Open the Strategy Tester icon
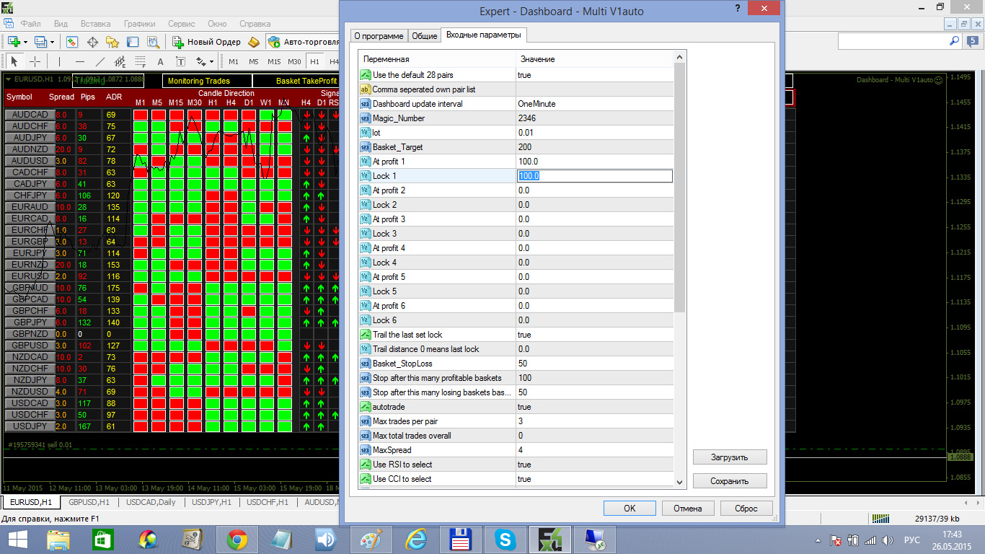Screen dimensions: 985x554 [153, 42]
